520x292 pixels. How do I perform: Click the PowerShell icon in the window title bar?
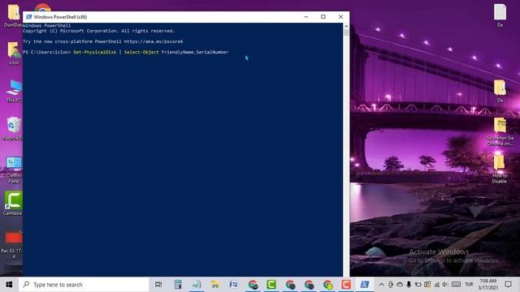(x=29, y=17)
